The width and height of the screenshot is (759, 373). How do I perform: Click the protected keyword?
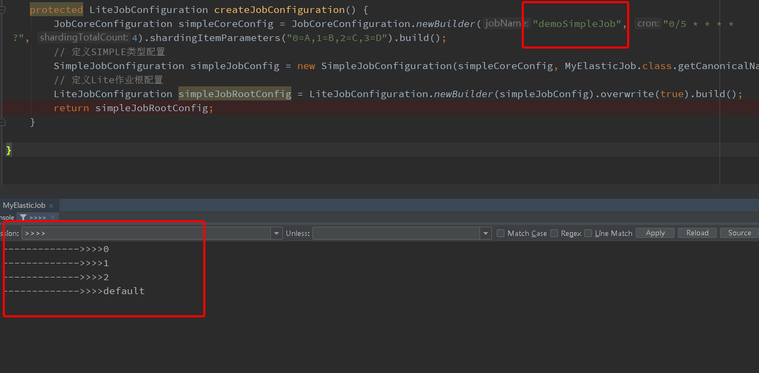(56, 10)
